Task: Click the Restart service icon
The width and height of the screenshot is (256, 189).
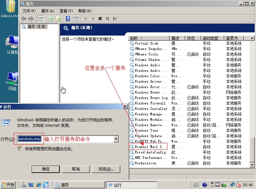Action: pyautogui.click(x=115, y=19)
